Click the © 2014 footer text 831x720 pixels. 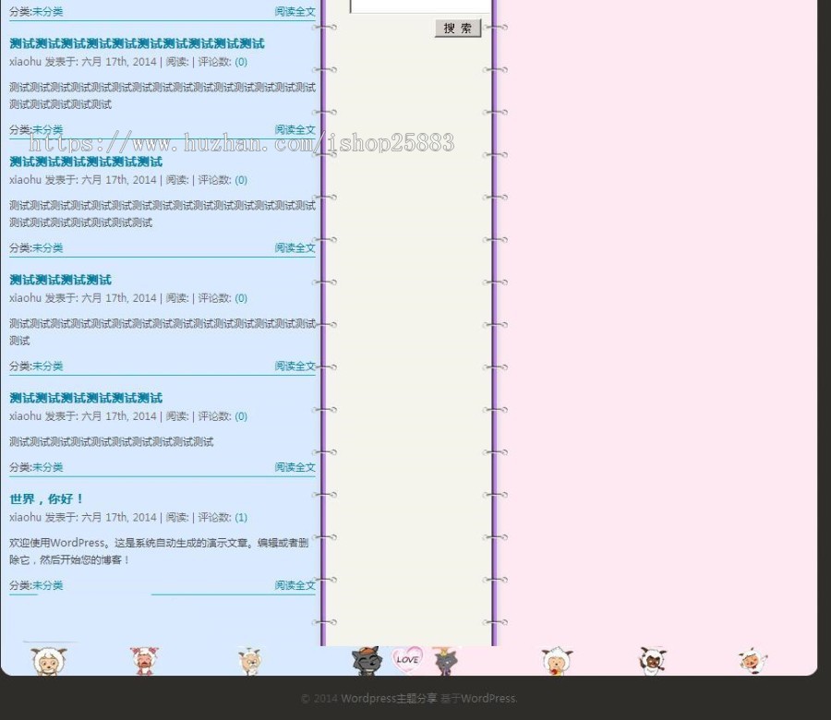[319, 698]
